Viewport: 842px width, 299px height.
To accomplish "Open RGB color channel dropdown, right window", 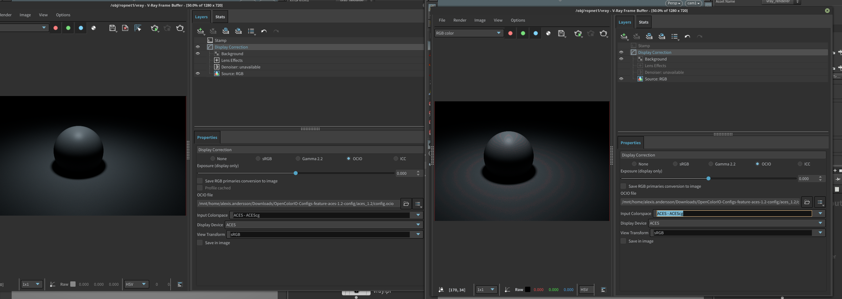I will tap(469, 33).
